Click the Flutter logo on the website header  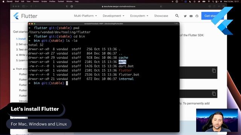[25, 16]
